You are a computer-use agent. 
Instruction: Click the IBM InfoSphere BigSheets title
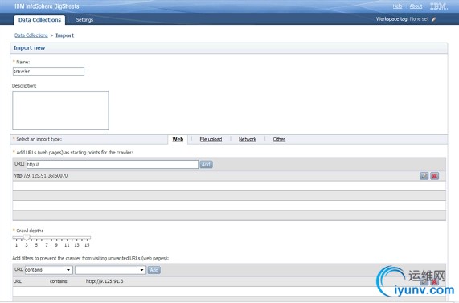pyautogui.click(x=47, y=6)
